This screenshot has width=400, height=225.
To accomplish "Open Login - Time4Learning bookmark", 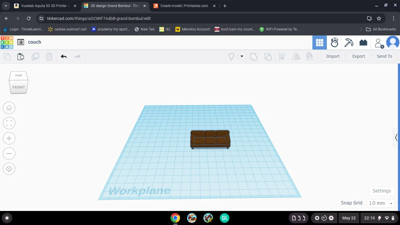I will (x=23, y=30).
